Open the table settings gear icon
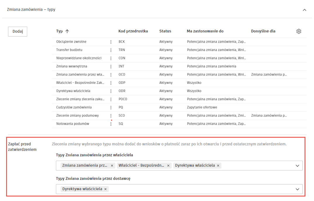Screen dimensions: 314x201 (298, 31)
